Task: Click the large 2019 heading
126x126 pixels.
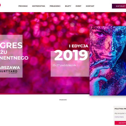Action: pyautogui.click(x=71, y=55)
